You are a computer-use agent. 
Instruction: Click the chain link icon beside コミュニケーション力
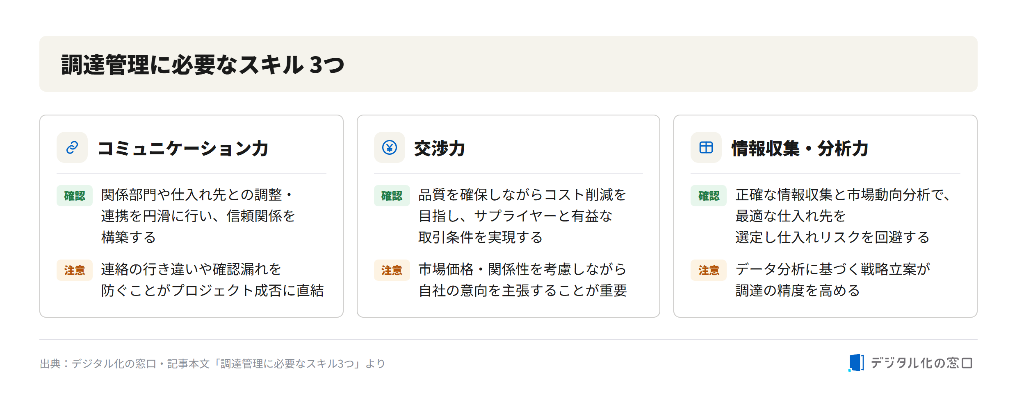point(72,147)
